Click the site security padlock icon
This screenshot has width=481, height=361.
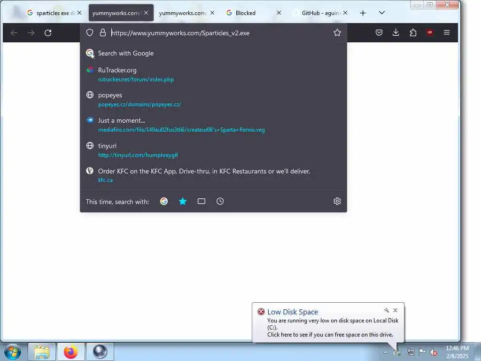tap(103, 32)
